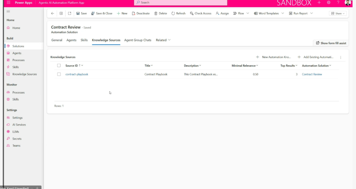Open AI Services in sidebar
Viewport: 356px width, 189px height.
19,125
